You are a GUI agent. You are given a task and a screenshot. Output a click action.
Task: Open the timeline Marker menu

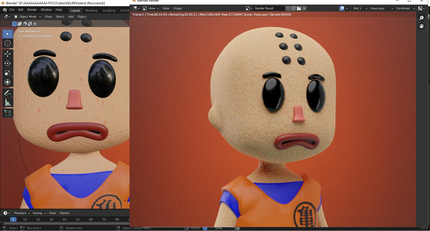[64, 213]
